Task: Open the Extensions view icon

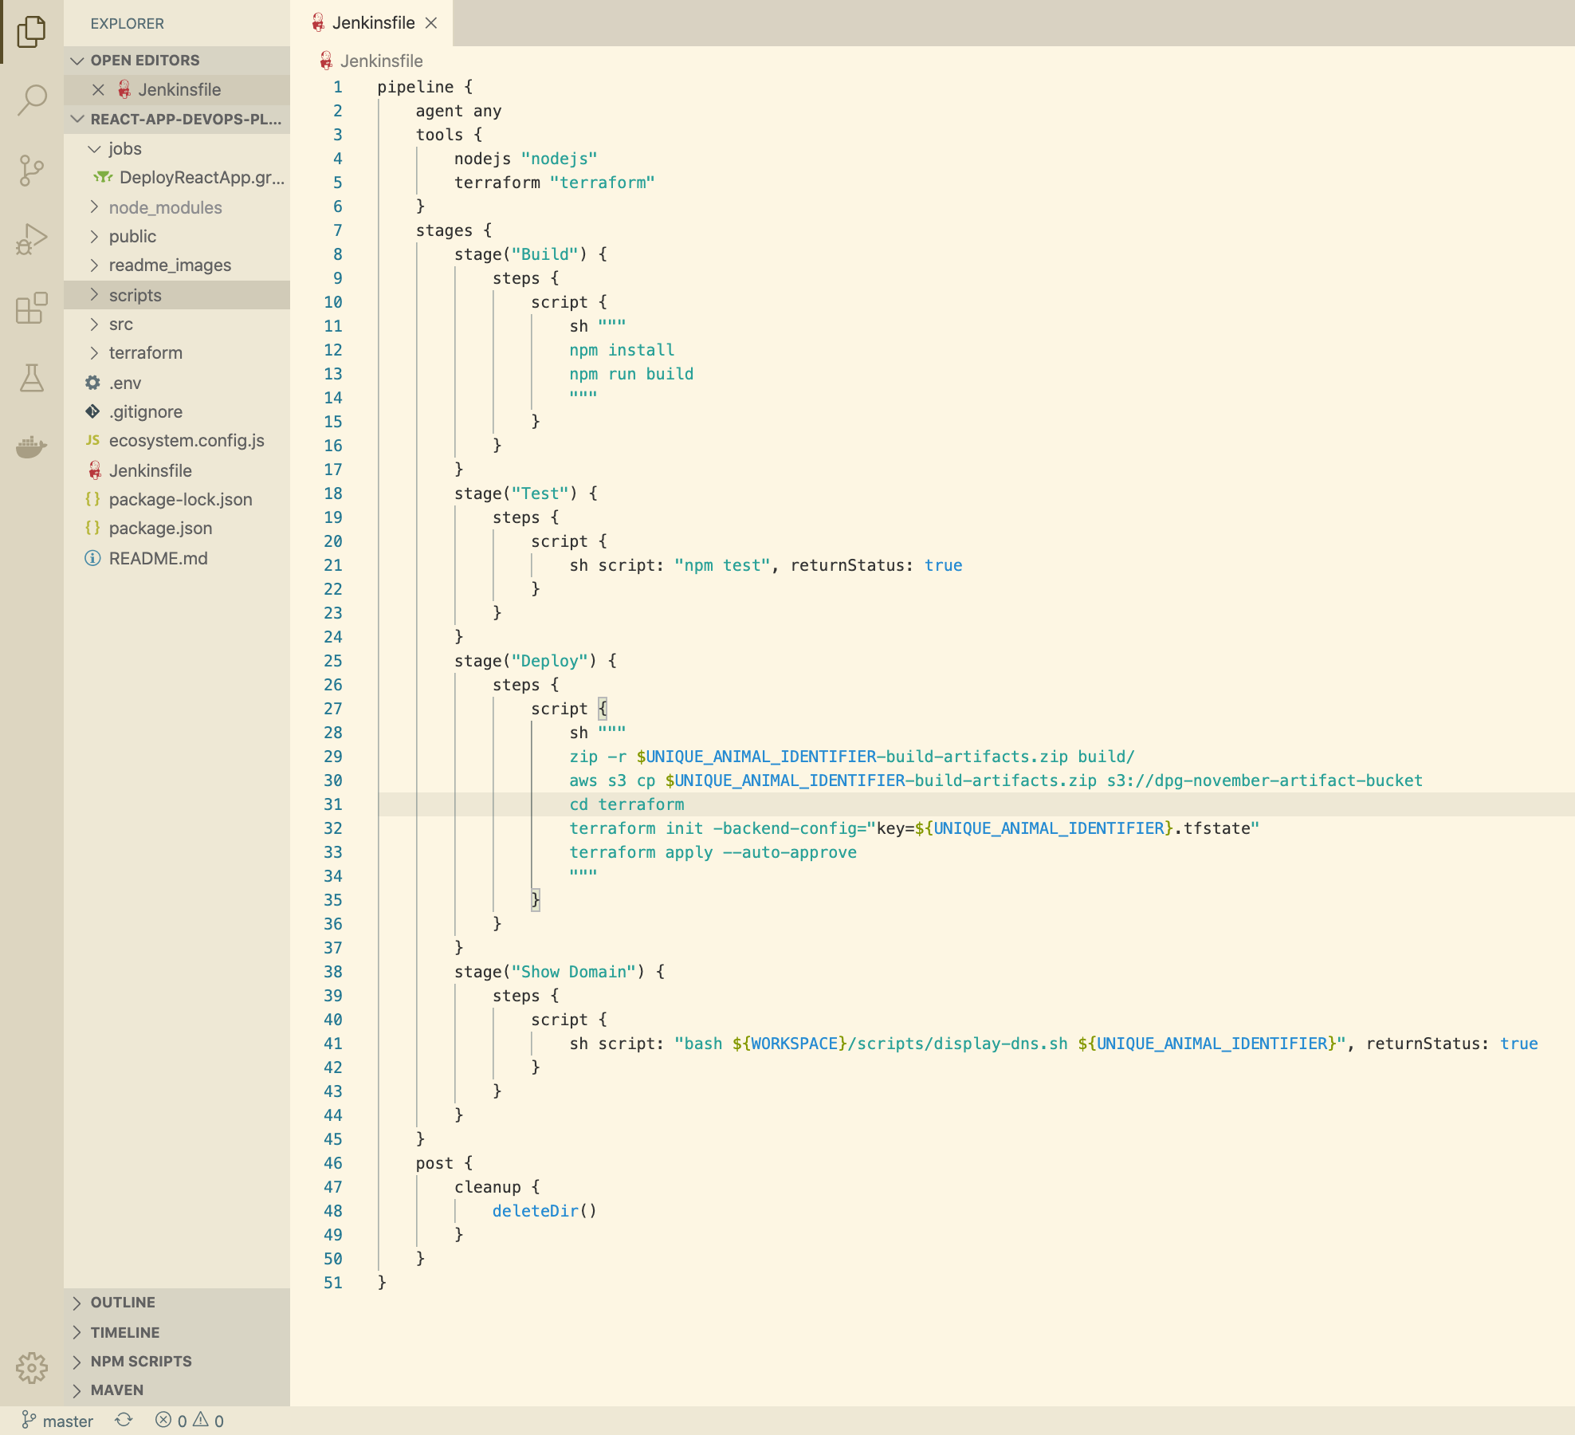Action: coord(32,308)
